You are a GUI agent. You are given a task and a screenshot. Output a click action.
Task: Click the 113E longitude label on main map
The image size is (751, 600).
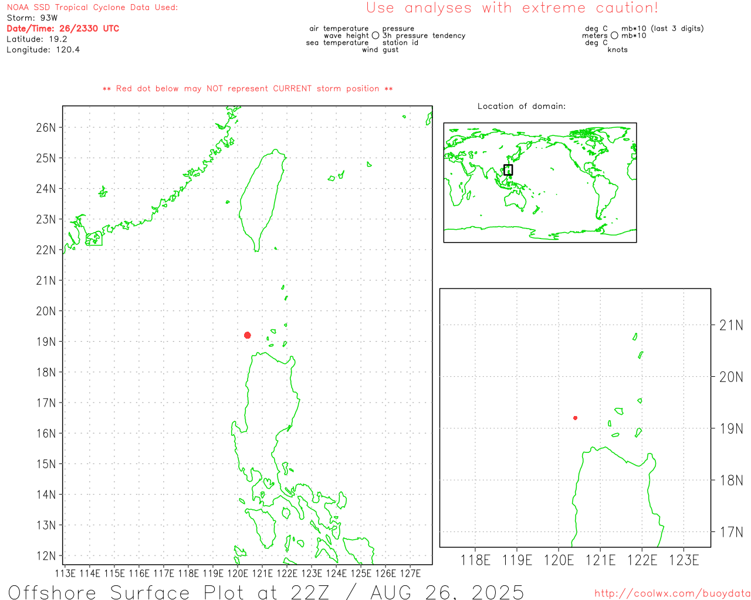65,574
